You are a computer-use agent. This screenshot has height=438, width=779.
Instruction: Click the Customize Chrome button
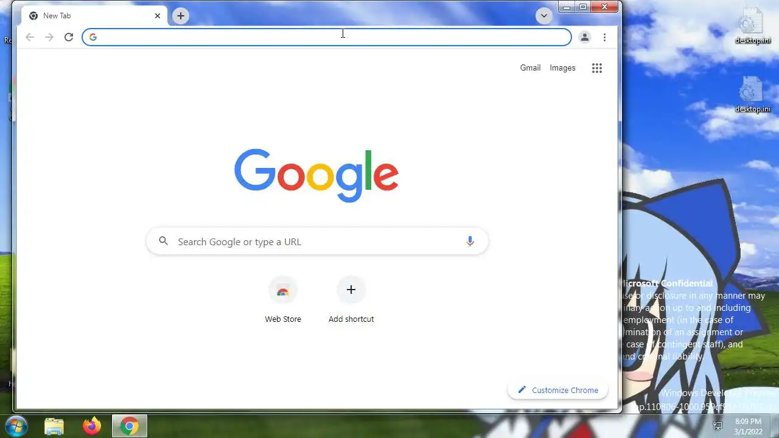click(557, 390)
